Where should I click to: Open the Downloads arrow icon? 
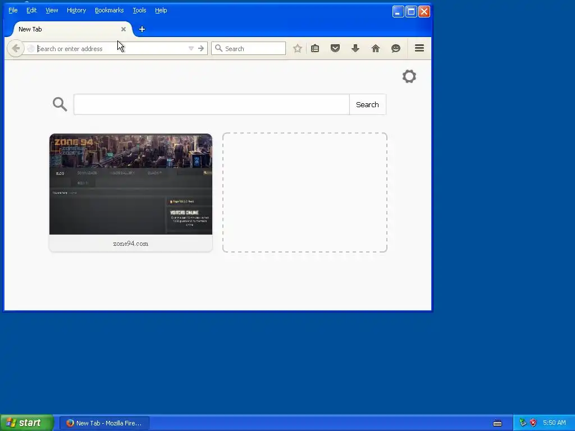(355, 48)
